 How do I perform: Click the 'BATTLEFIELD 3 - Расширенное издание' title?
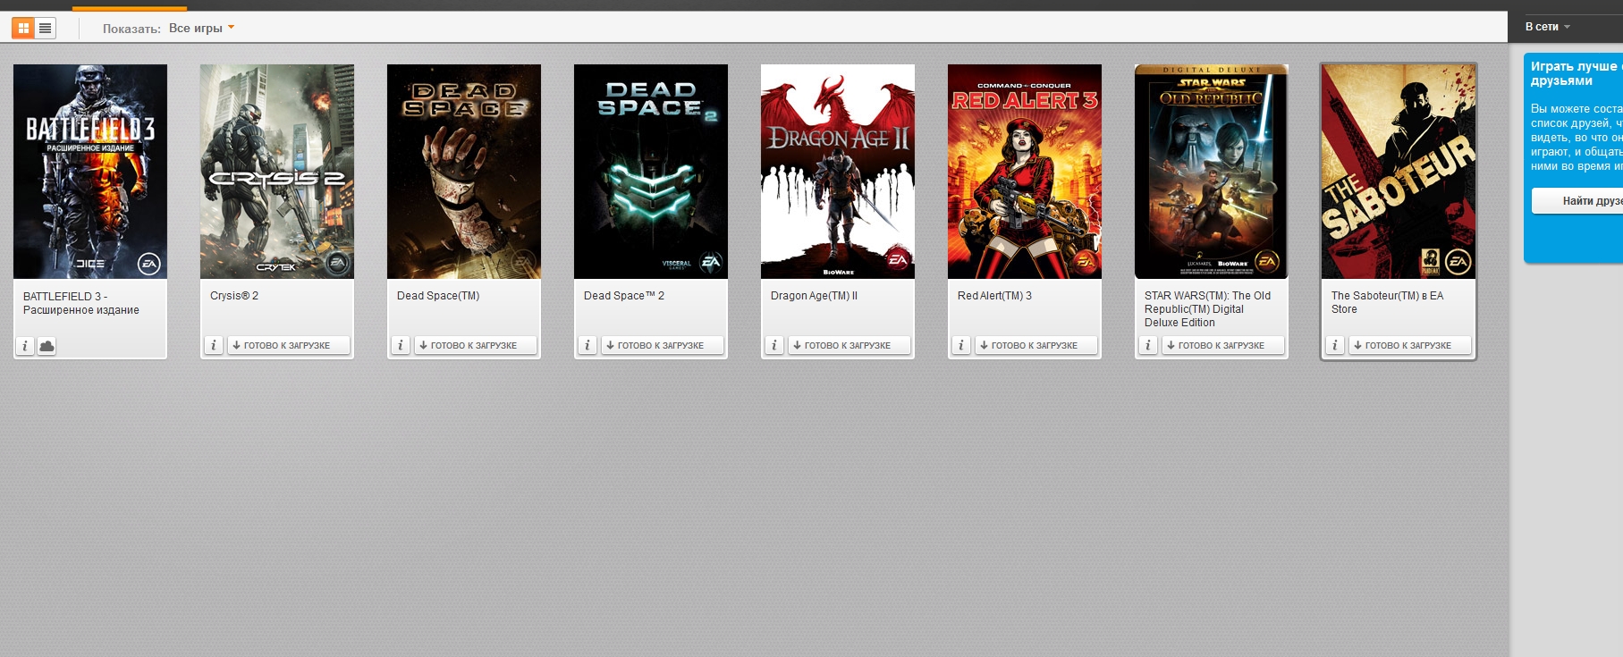[x=81, y=303]
